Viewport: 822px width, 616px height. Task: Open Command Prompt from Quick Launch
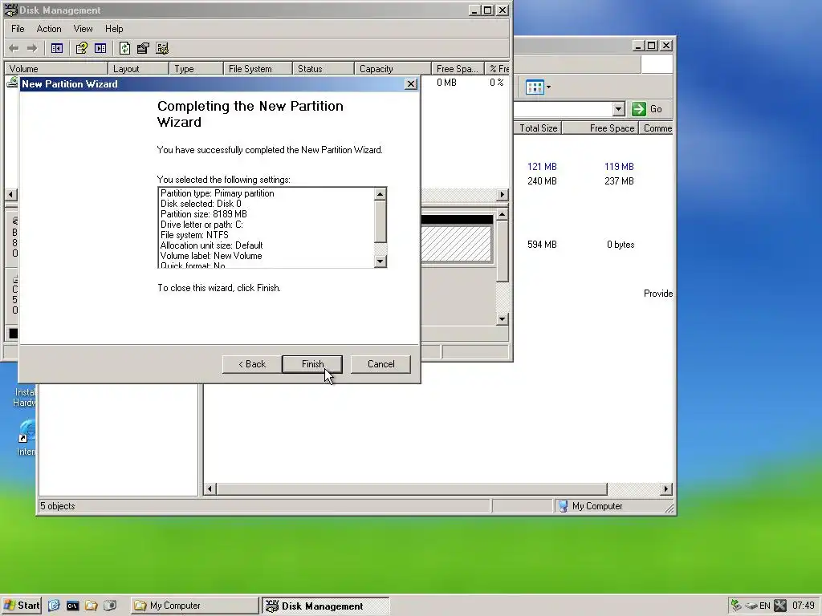point(72,606)
